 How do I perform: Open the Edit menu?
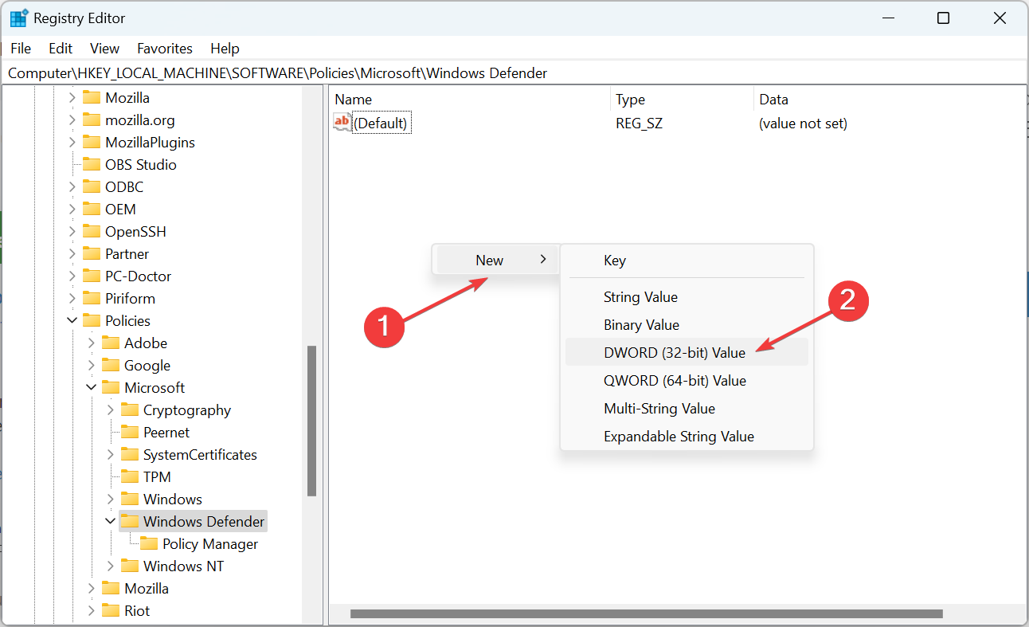(x=61, y=49)
